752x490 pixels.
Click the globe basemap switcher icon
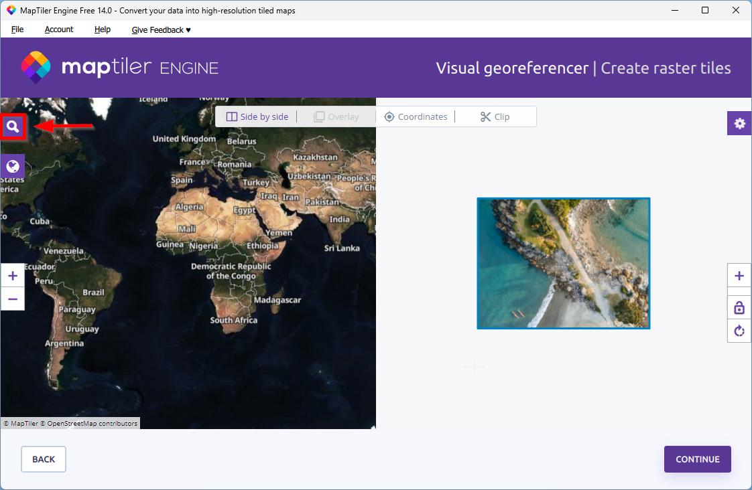13,166
